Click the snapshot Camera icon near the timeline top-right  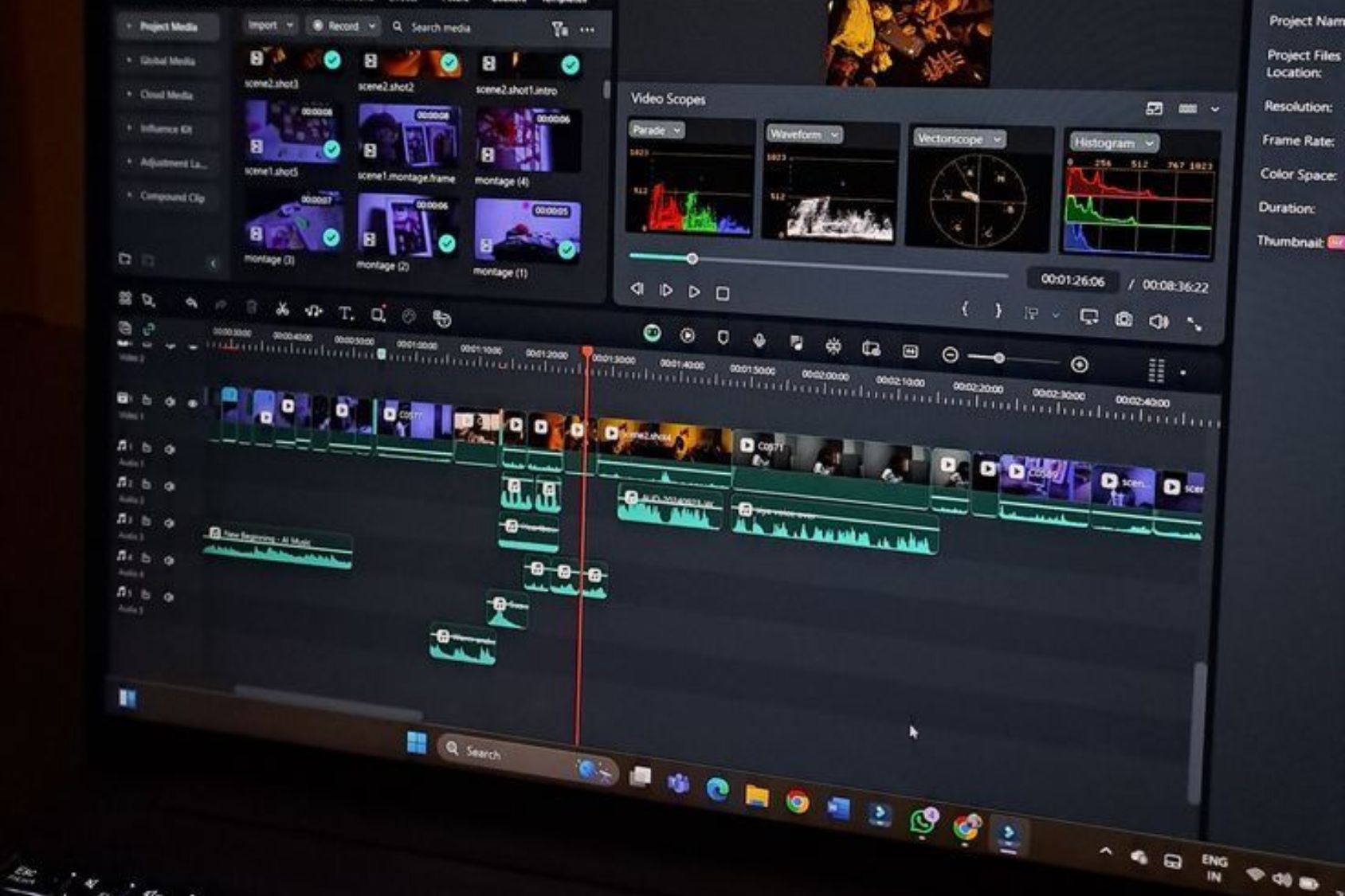1123,320
